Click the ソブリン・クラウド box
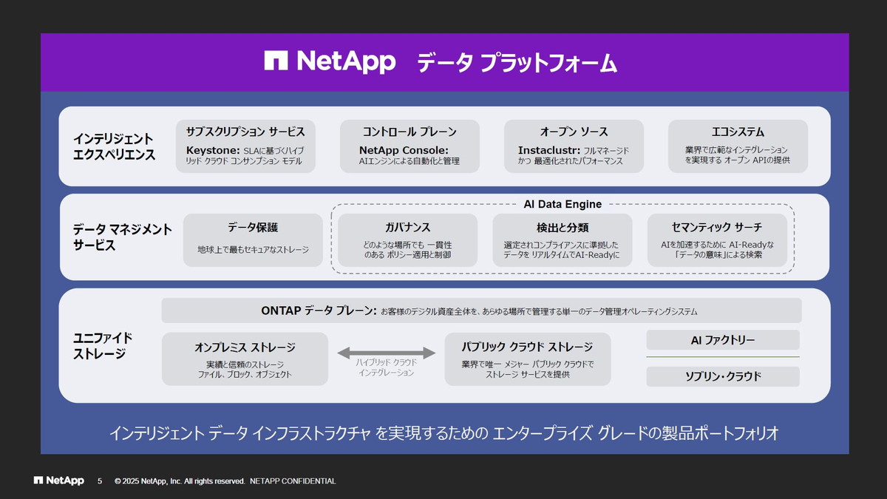The image size is (887, 499). click(722, 376)
